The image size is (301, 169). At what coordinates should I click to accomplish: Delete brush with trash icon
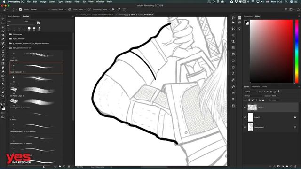point(69,166)
